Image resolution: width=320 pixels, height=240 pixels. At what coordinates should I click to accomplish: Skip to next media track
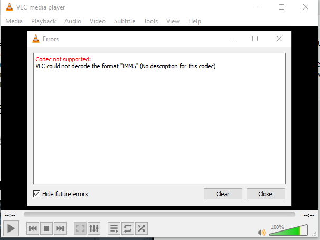pos(60,228)
